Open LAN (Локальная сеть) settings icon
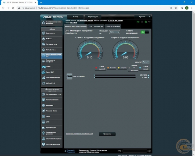This screenshot has height=156, width=195. tap(44, 100)
